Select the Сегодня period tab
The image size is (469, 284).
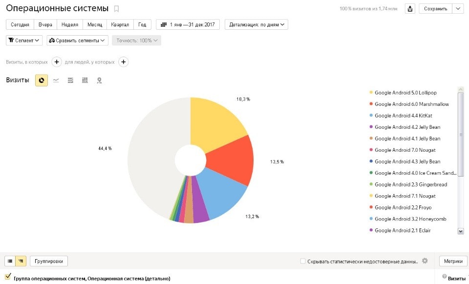20,24
